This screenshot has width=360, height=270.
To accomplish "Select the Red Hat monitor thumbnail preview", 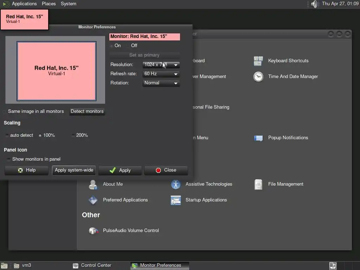I will point(57,71).
